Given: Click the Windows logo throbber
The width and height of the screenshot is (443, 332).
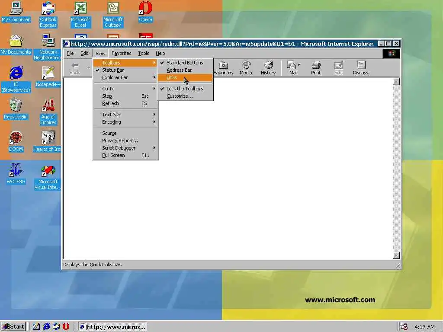Looking at the screenshot, I should (x=391, y=53).
